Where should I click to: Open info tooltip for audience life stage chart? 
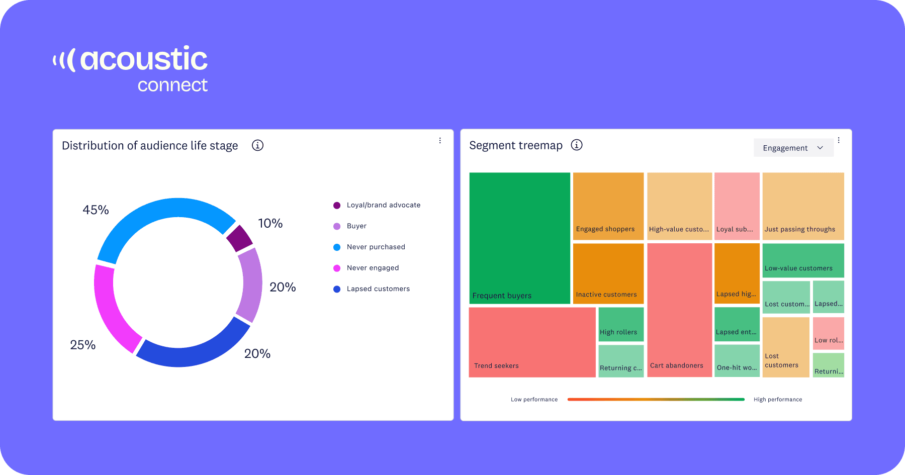[257, 145]
